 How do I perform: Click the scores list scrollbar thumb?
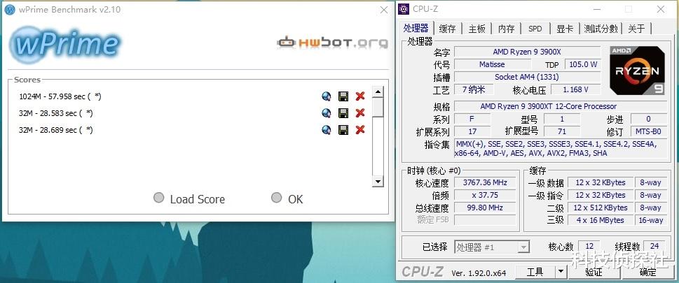pos(378,107)
